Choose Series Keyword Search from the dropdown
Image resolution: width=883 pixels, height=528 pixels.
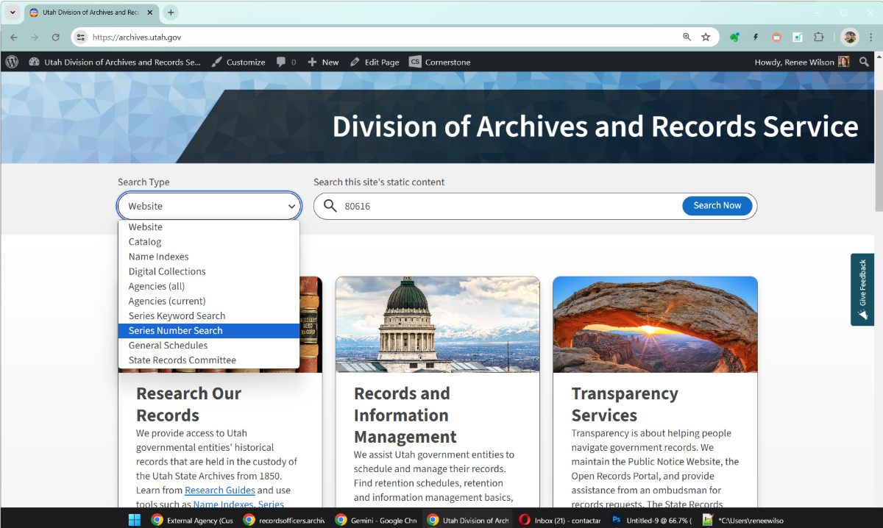tap(177, 315)
